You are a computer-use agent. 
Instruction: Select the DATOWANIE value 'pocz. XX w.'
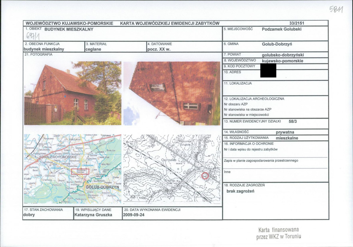(x=159, y=49)
